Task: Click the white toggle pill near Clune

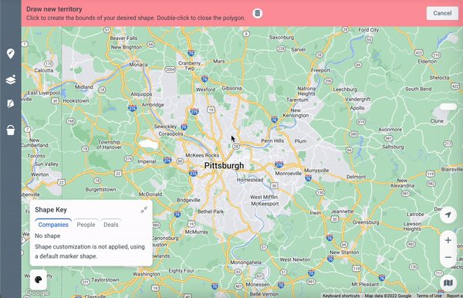Action: 448,107
